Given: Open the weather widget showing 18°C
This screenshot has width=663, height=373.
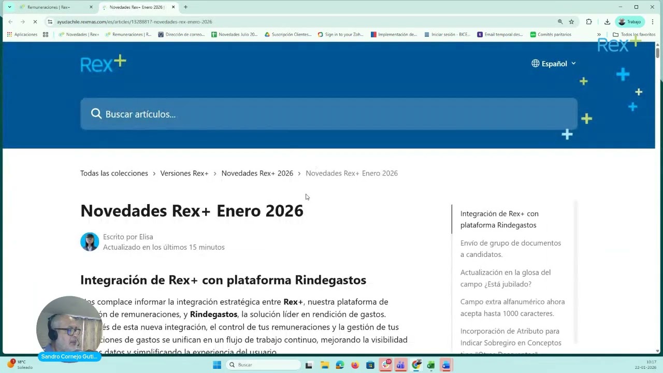Looking at the screenshot, I should [x=19, y=365].
